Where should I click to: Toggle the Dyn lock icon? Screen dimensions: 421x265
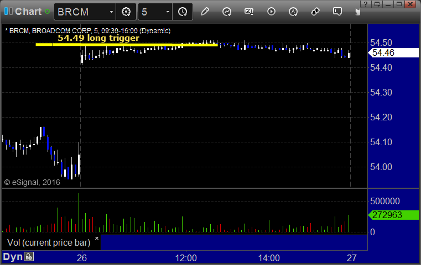click(x=29, y=257)
